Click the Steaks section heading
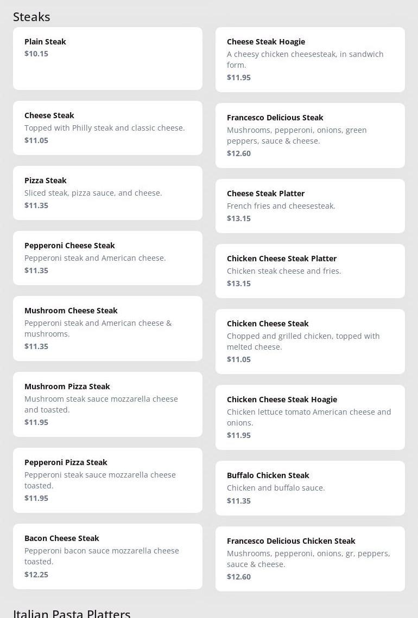This screenshot has width=418, height=618. pos(31,17)
